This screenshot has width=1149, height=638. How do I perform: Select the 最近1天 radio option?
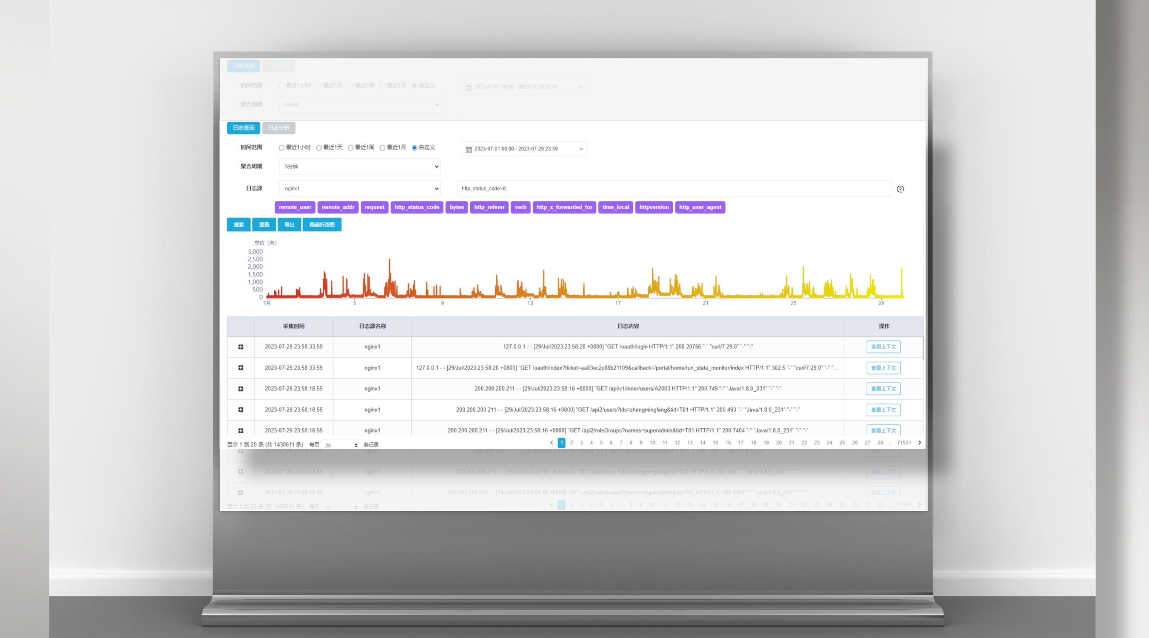click(x=319, y=148)
